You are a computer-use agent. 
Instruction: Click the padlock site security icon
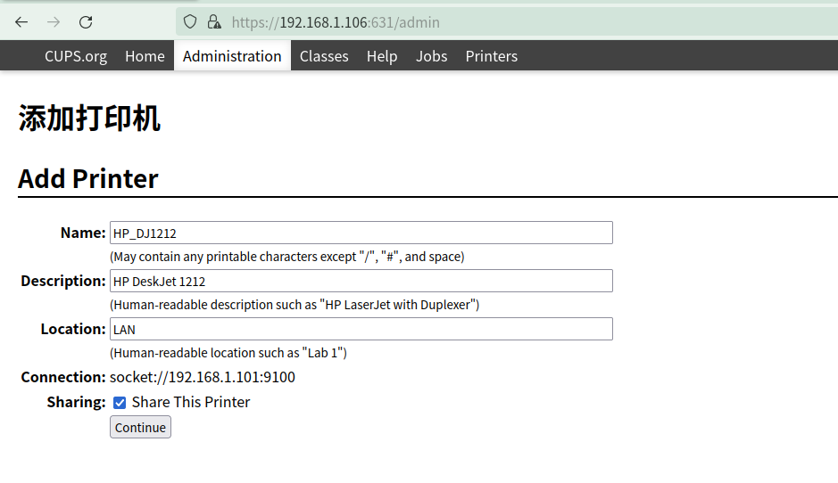[213, 22]
